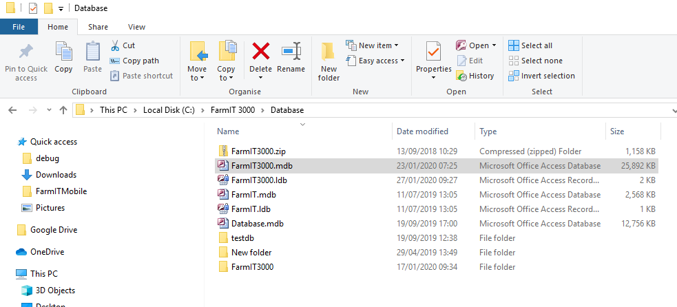Click the red Delete icon
Image resolution: width=677 pixels, height=307 pixels.
[261, 52]
